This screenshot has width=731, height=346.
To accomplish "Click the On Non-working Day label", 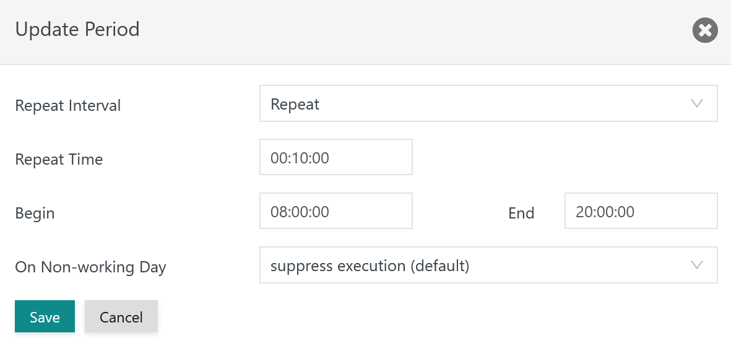I will click(x=90, y=267).
